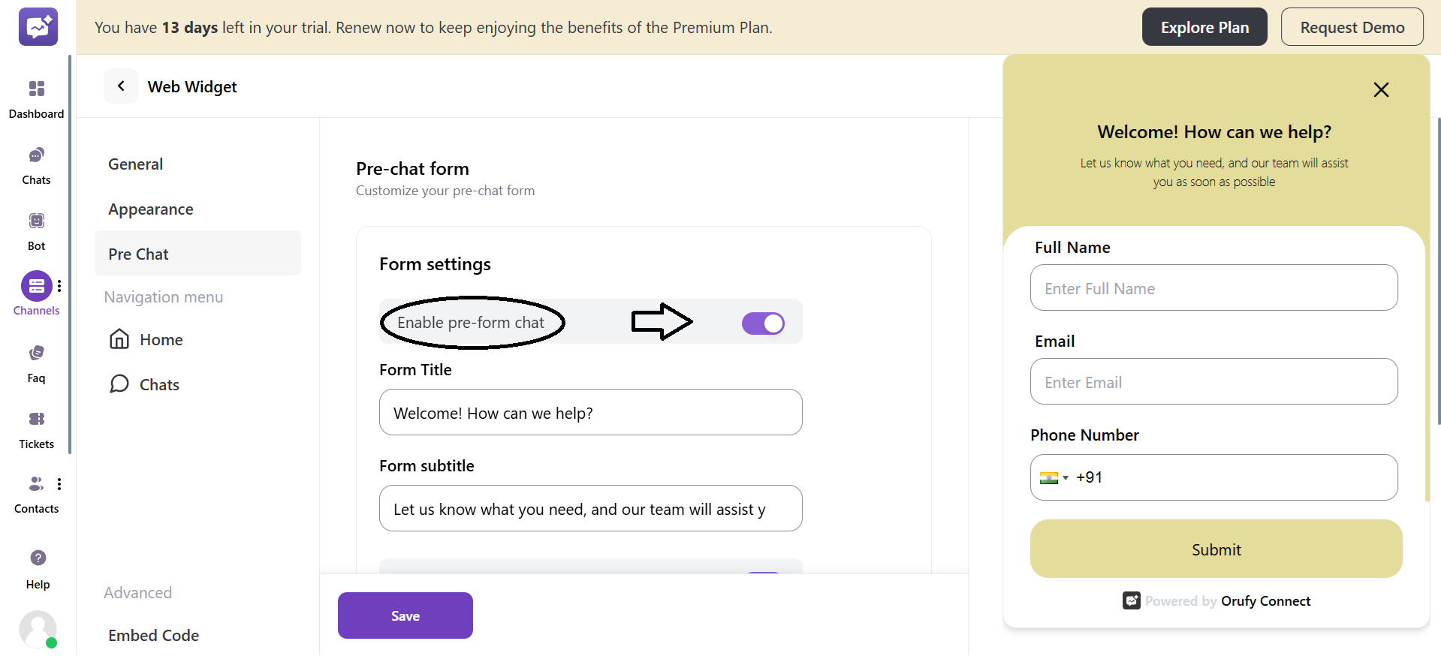Open the Tickets section
The width and height of the screenshot is (1441, 656).
[36, 426]
